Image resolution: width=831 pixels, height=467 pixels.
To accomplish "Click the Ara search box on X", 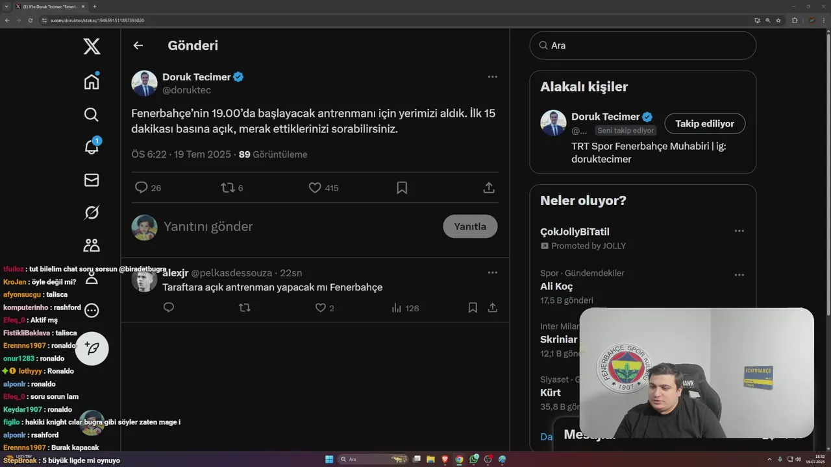I will 643,45.
